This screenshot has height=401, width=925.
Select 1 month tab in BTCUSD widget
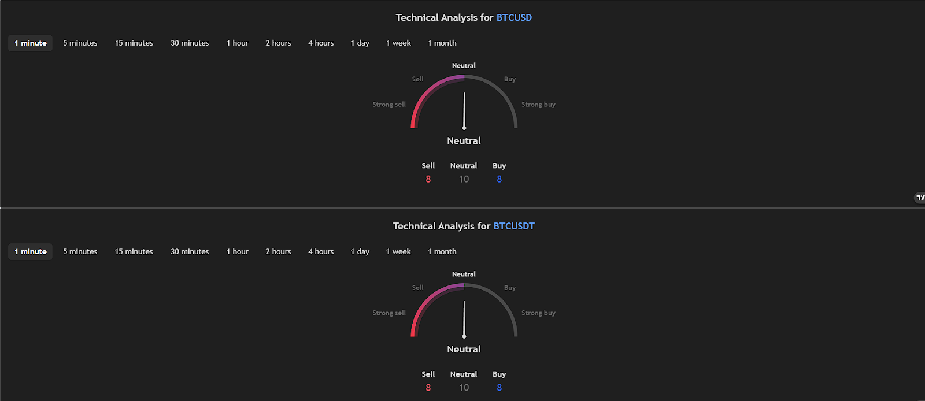point(442,43)
